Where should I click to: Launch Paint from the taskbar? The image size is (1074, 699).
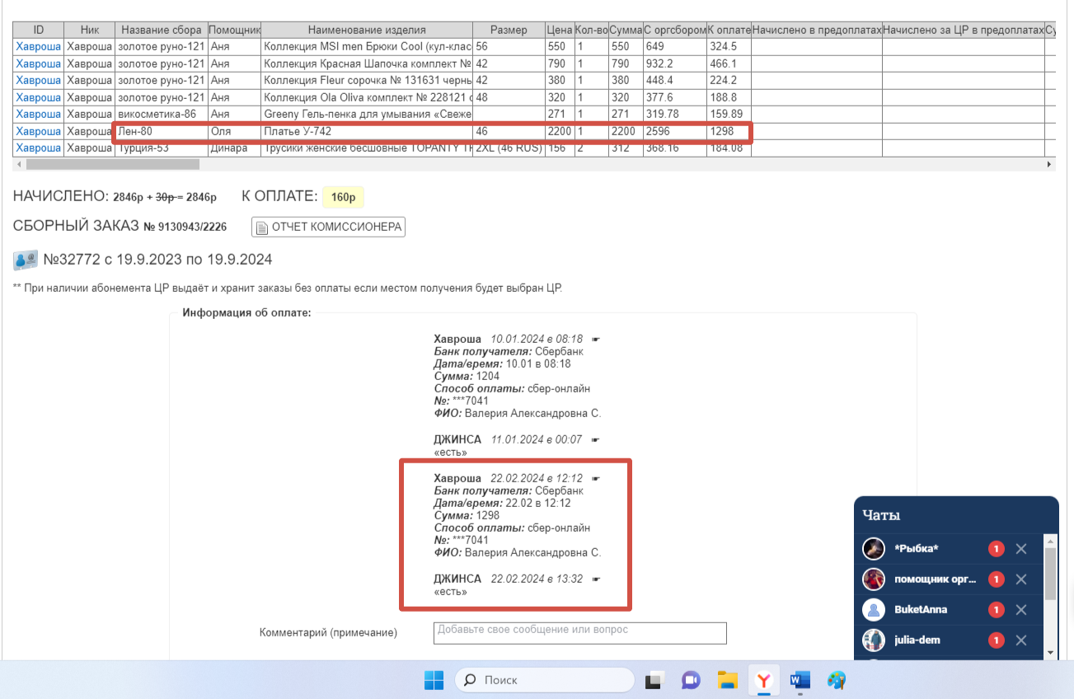[837, 680]
